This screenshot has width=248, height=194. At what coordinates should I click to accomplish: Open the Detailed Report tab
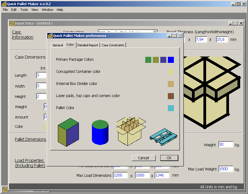(88, 45)
